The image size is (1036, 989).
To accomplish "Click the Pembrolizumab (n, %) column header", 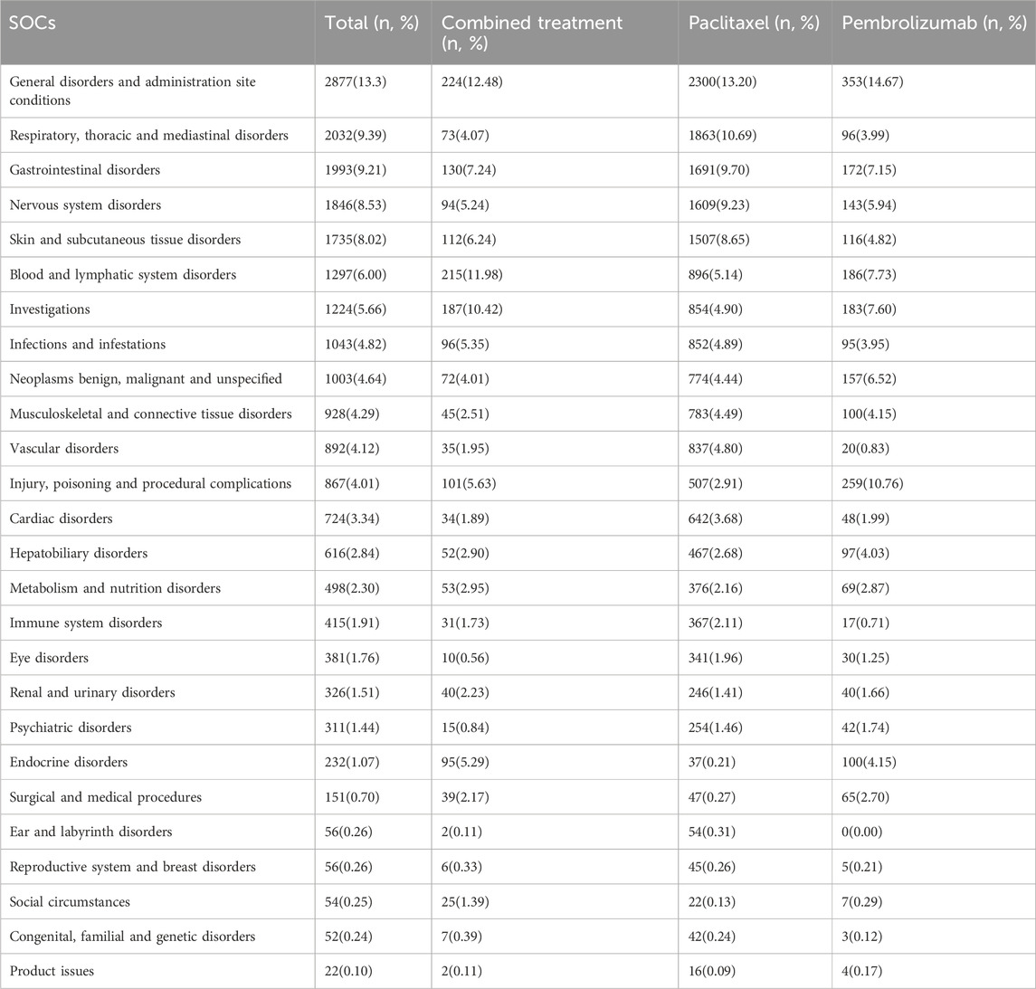I will 934,24.
